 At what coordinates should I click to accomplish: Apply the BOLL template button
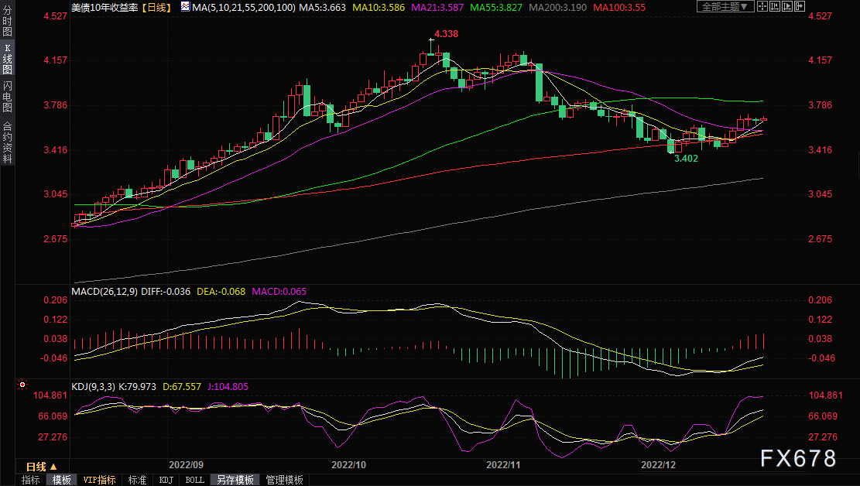coord(194,480)
